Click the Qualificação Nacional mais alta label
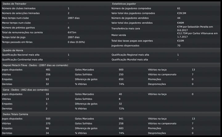 (23, 55)
